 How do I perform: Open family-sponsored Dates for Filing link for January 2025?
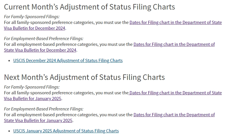(175, 93)
